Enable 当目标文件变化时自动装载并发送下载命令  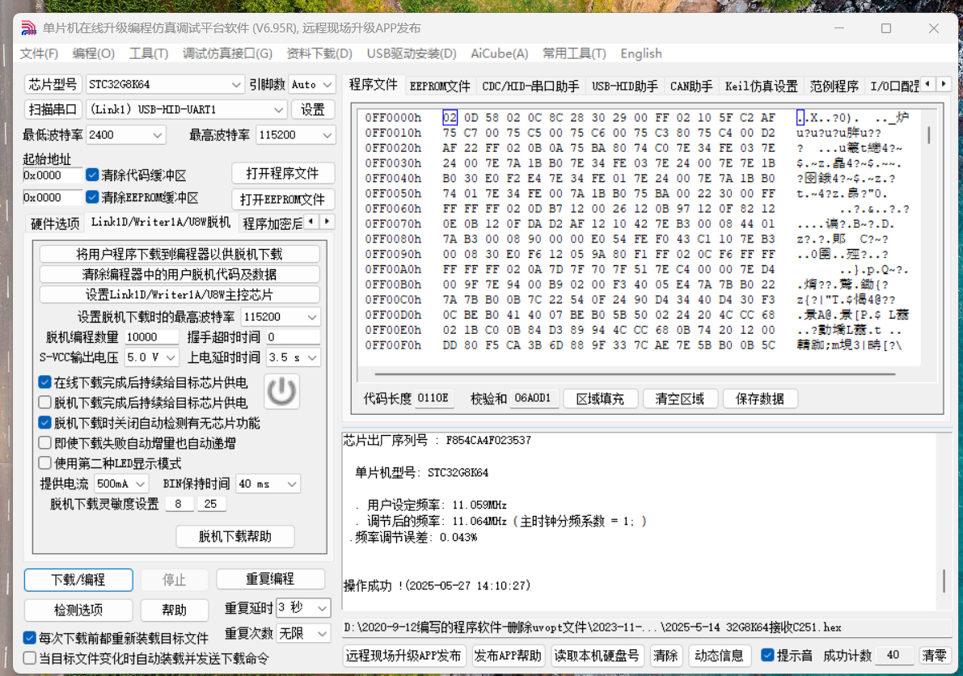tap(29, 658)
